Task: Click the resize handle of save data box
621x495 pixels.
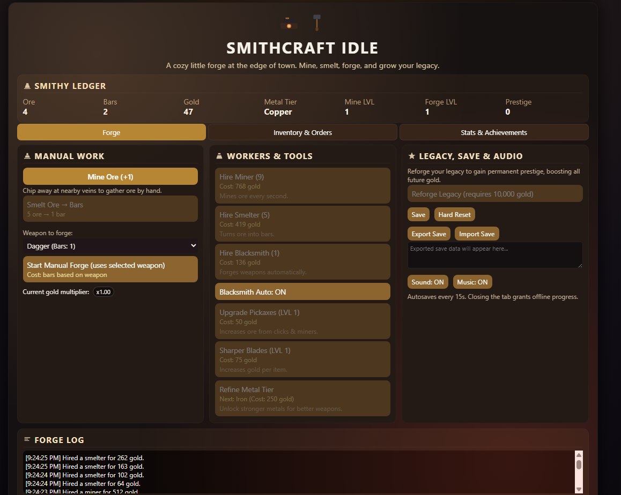Action: pyautogui.click(x=580, y=266)
